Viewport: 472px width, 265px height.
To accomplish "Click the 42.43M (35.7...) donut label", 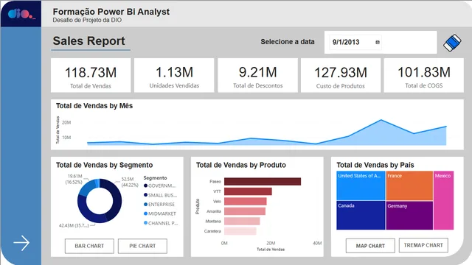I will click(x=74, y=225).
